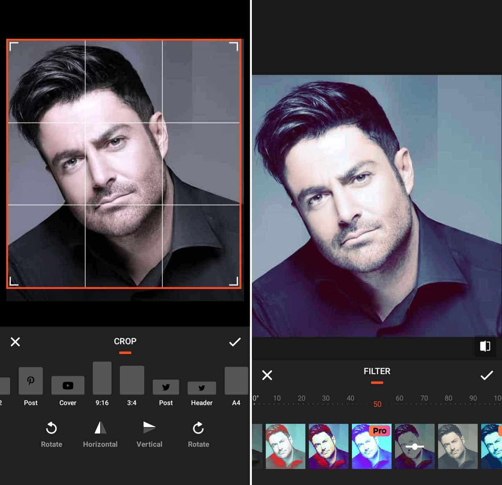Image resolution: width=502 pixels, height=485 pixels.
Task: Set filter intensity to 10
Action: (x=277, y=398)
